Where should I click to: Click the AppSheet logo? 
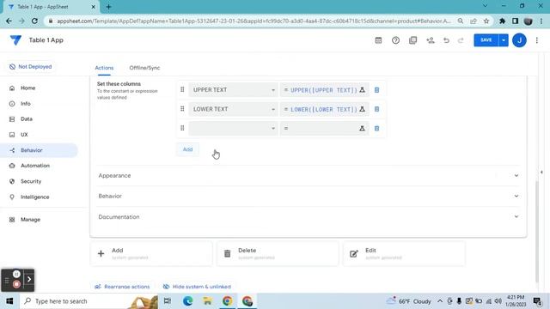[x=15, y=40]
